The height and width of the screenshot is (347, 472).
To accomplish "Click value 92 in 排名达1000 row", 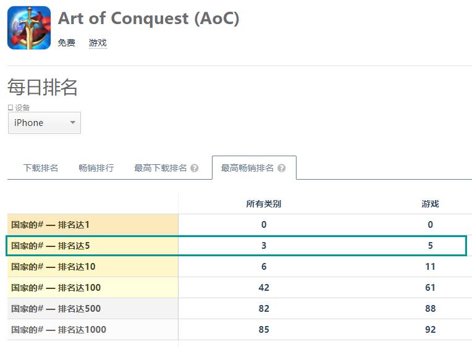I will (430, 330).
